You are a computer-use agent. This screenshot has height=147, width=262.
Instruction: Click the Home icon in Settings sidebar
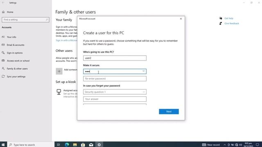[x=3, y=12]
